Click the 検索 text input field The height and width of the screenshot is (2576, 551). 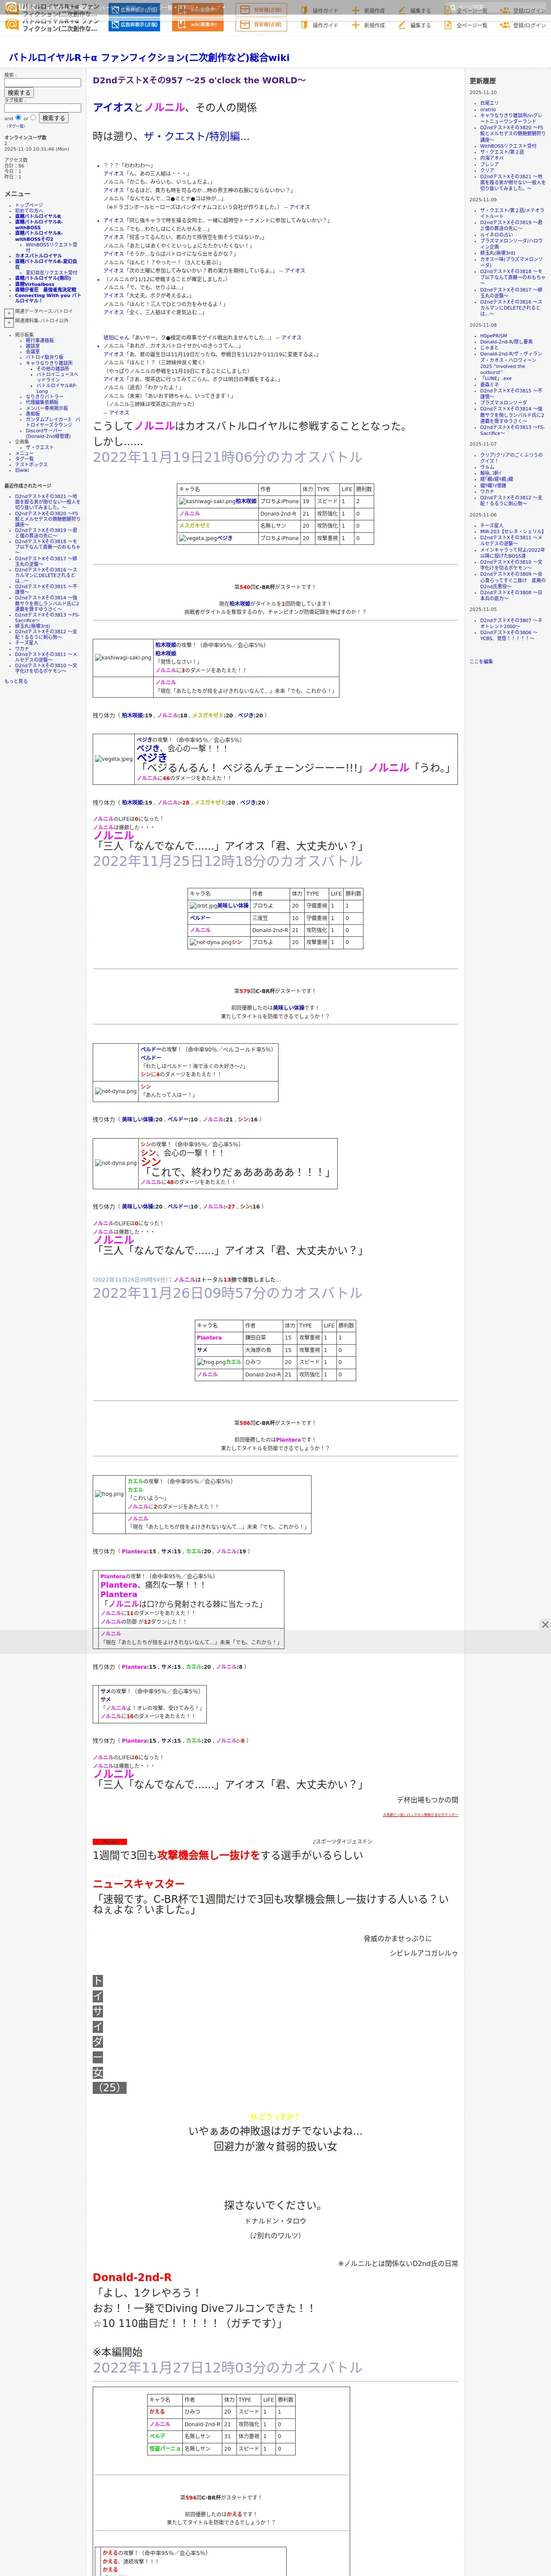(x=42, y=83)
